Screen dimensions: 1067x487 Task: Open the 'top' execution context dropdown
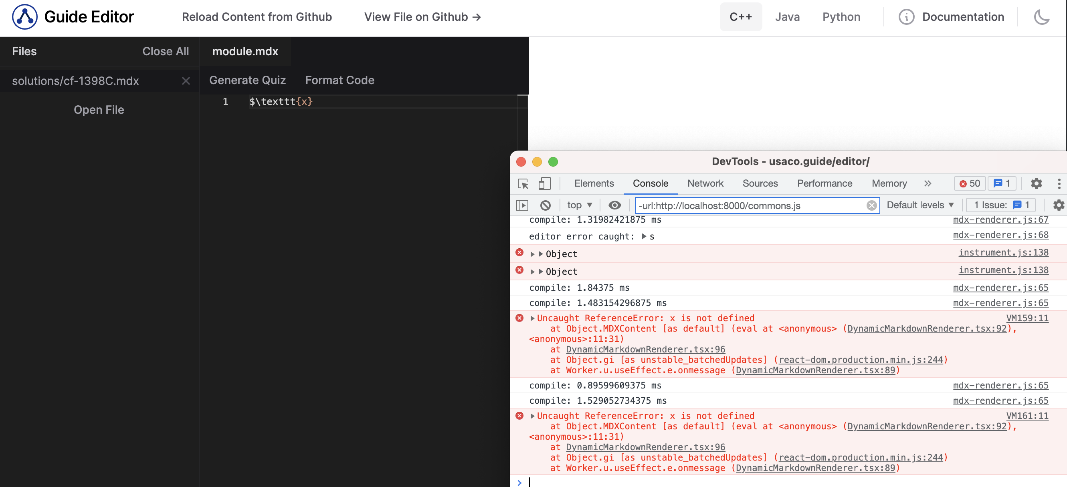click(x=579, y=205)
